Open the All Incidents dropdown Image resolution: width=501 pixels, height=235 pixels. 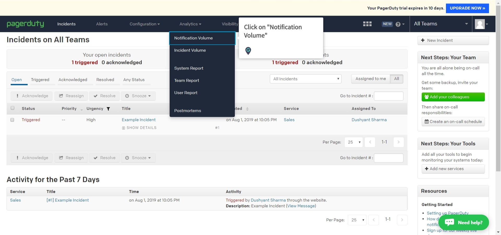click(305, 79)
